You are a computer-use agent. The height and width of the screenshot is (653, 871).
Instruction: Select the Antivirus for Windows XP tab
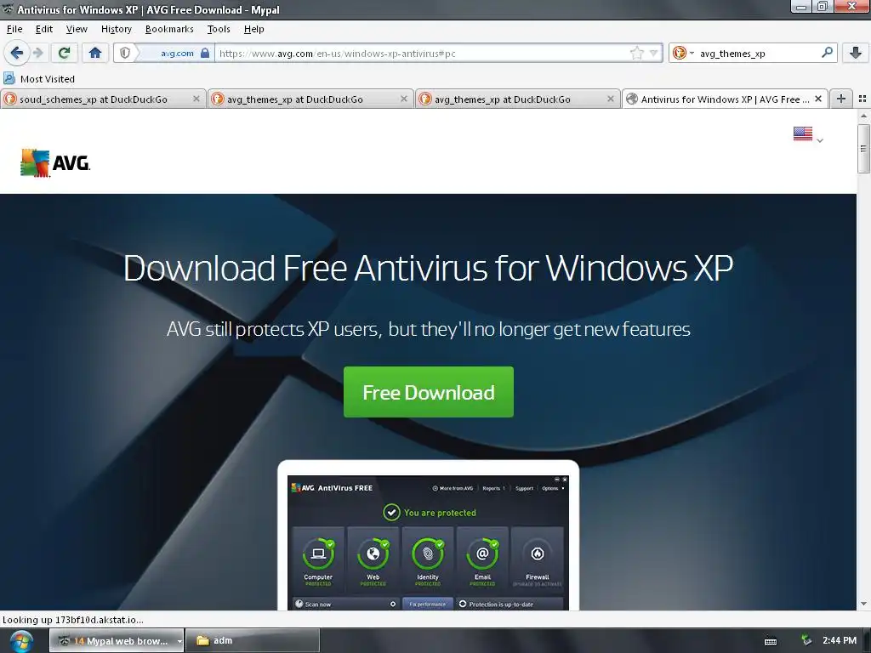[x=725, y=99]
